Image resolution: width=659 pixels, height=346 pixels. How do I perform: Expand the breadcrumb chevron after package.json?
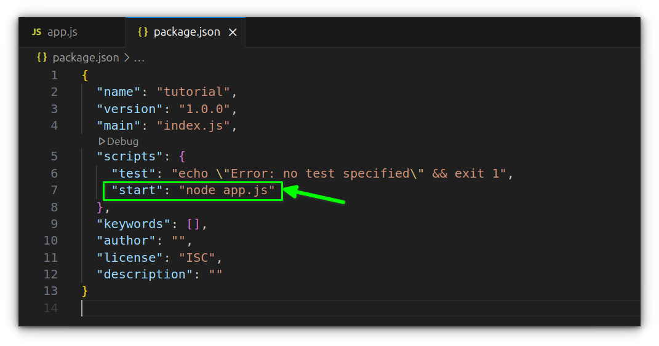(x=127, y=58)
